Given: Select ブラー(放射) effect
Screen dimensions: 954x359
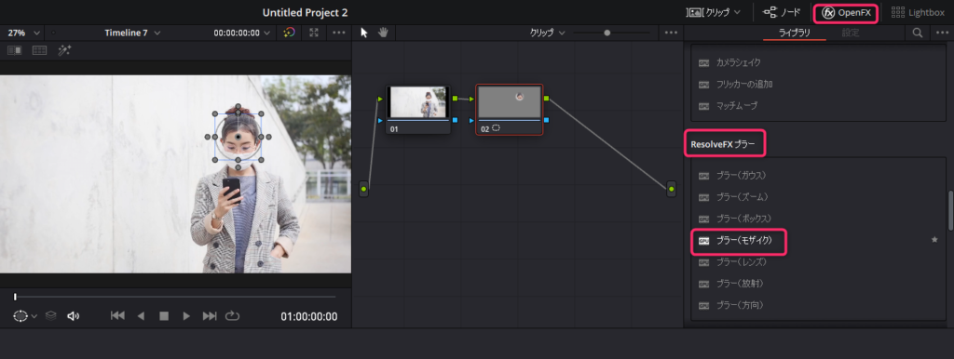Looking at the screenshot, I should [x=739, y=283].
